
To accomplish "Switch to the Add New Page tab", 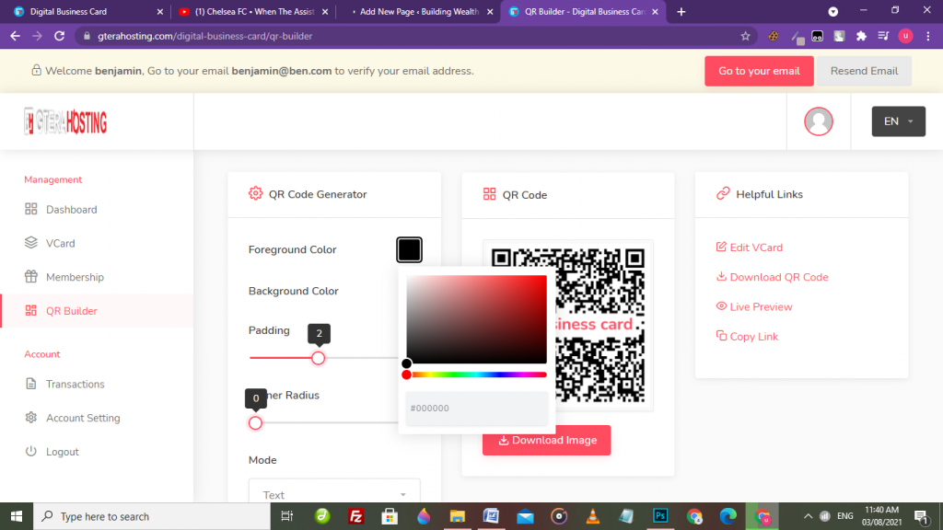I will click(x=418, y=11).
